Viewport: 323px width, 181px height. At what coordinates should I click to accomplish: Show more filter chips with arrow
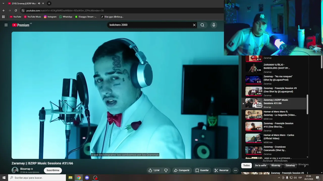305,166
